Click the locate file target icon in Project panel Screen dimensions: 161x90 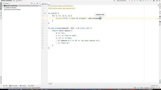pos(32,3)
